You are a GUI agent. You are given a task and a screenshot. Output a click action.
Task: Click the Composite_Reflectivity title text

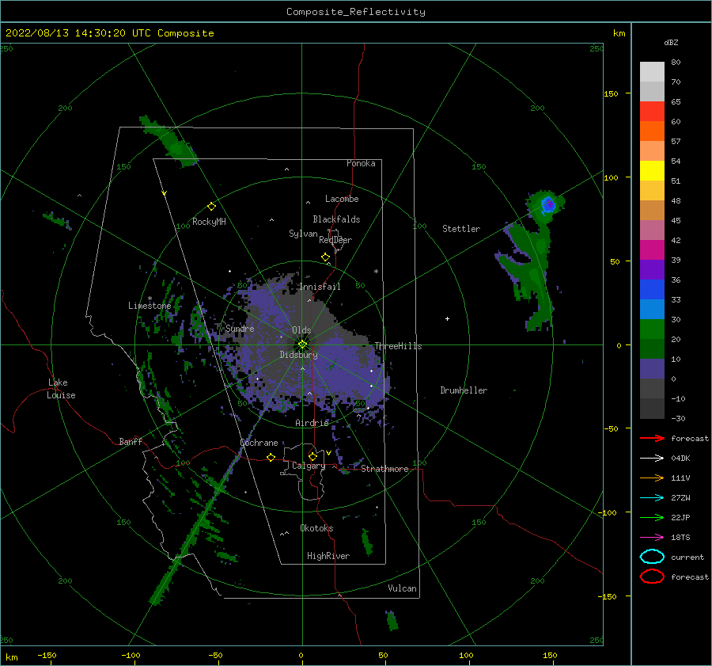pyautogui.click(x=355, y=12)
